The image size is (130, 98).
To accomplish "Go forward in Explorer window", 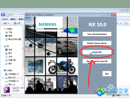I will (7, 15).
